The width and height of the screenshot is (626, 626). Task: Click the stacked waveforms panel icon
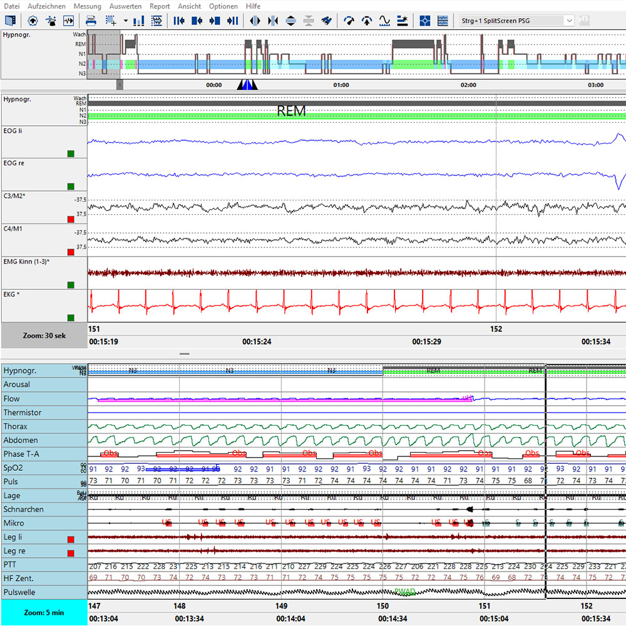(x=443, y=21)
